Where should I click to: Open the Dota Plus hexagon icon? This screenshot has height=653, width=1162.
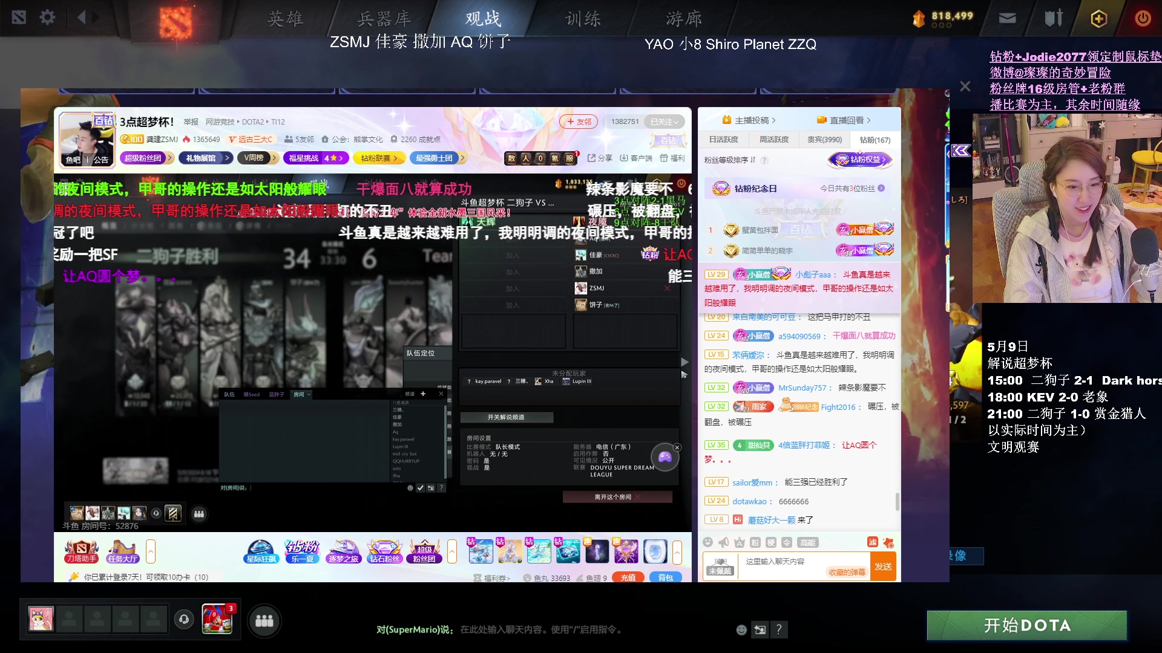(x=1098, y=19)
